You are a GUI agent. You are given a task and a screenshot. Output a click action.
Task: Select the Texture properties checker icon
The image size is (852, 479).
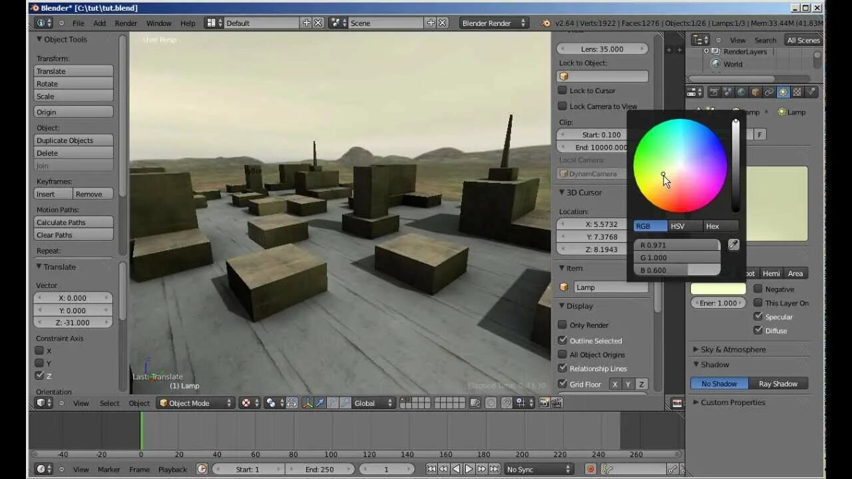pyautogui.click(x=797, y=92)
